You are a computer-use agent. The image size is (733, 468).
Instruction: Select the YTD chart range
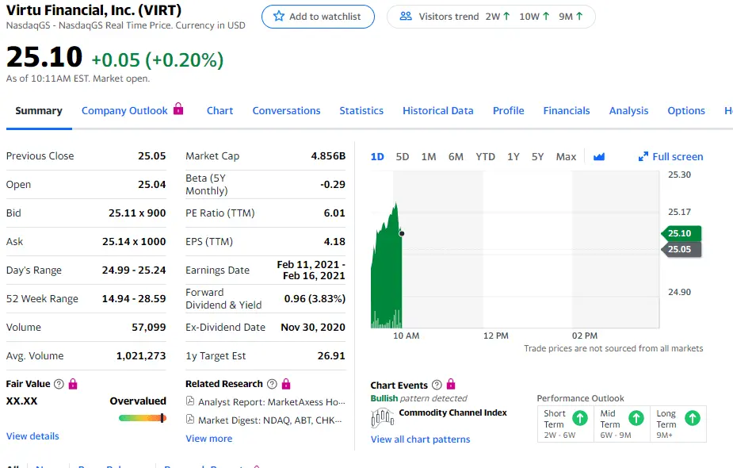point(485,157)
